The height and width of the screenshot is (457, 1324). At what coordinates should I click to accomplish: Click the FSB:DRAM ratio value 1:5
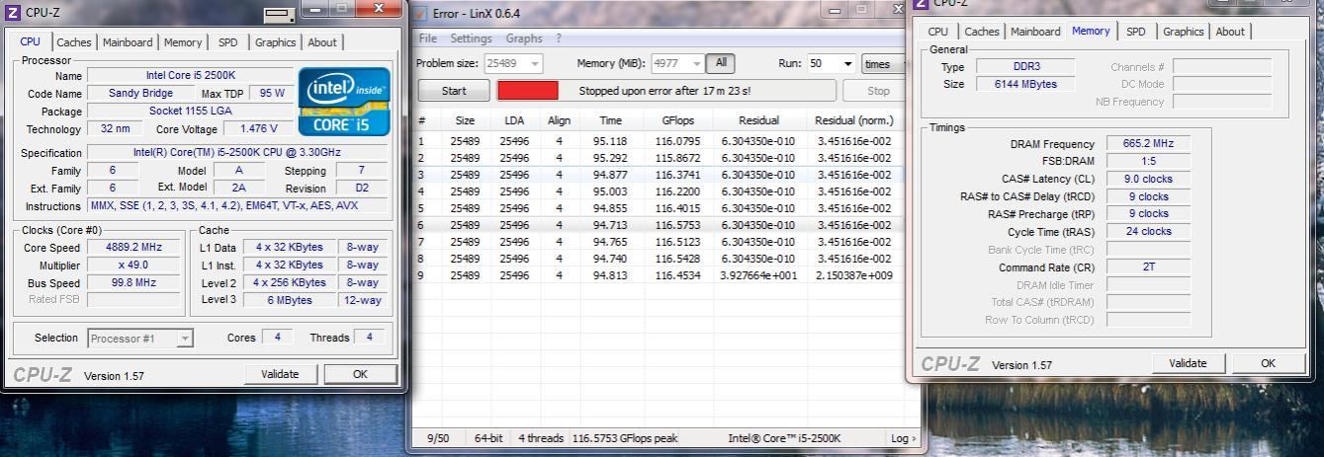(x=1147, y=161)
